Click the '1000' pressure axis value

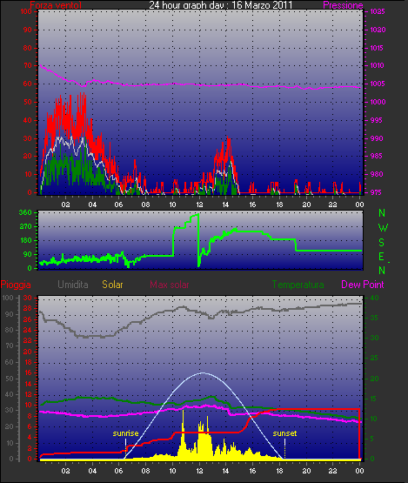click(378, 102)
